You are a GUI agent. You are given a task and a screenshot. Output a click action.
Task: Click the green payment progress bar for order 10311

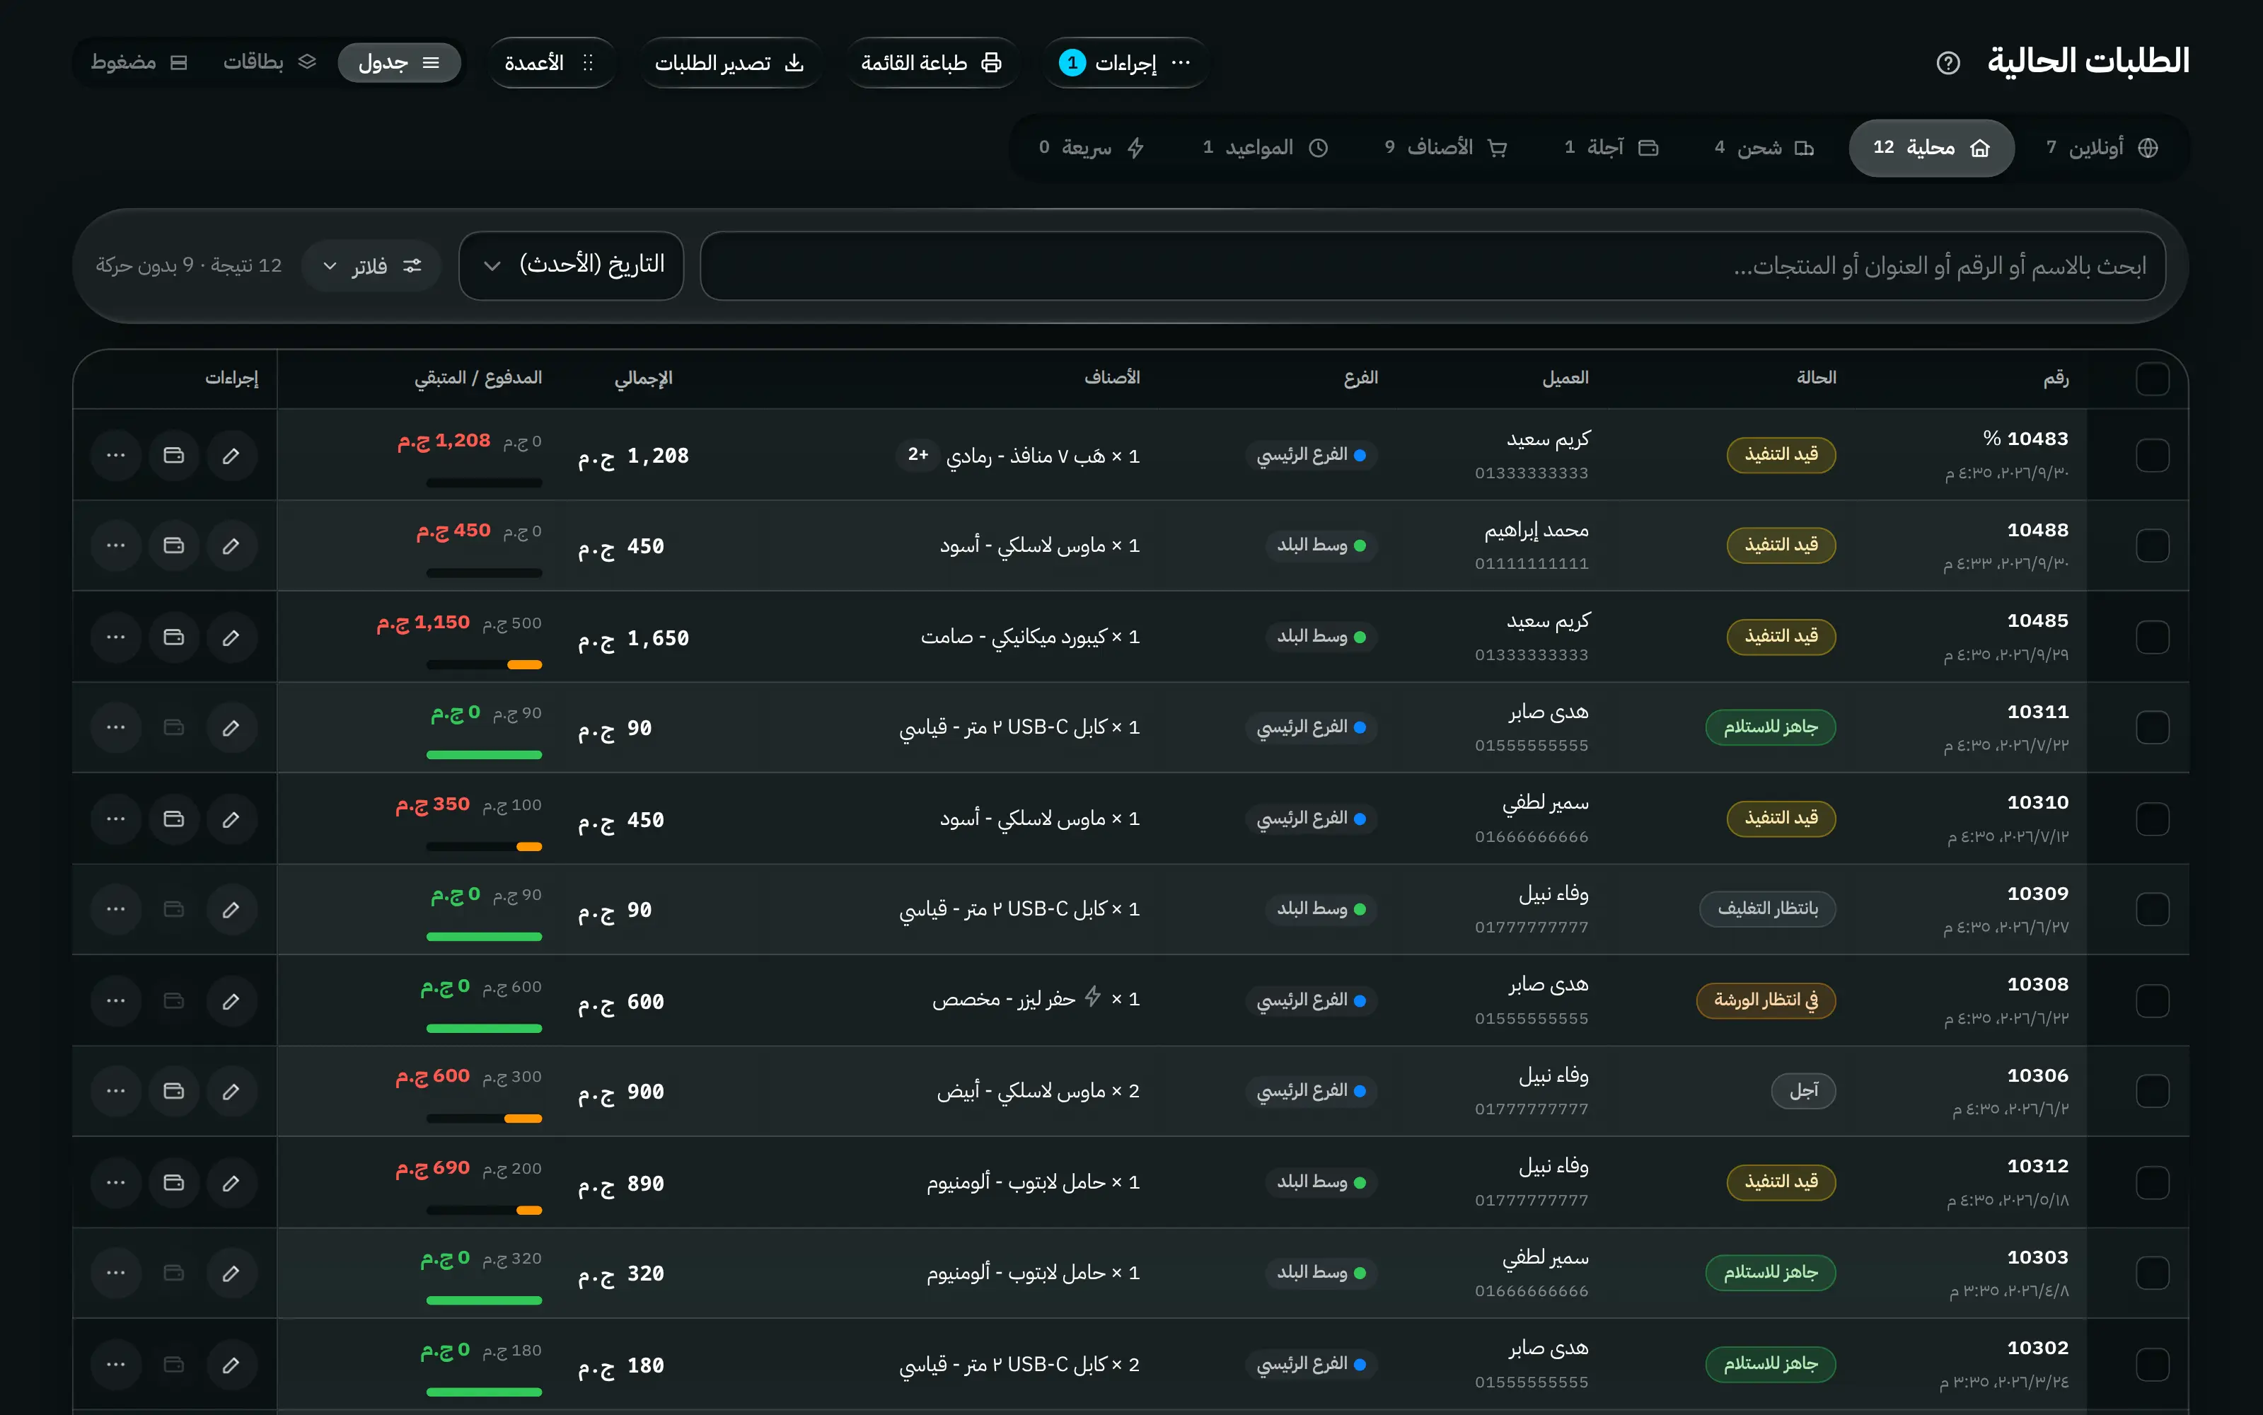click(x=485, y=754)
